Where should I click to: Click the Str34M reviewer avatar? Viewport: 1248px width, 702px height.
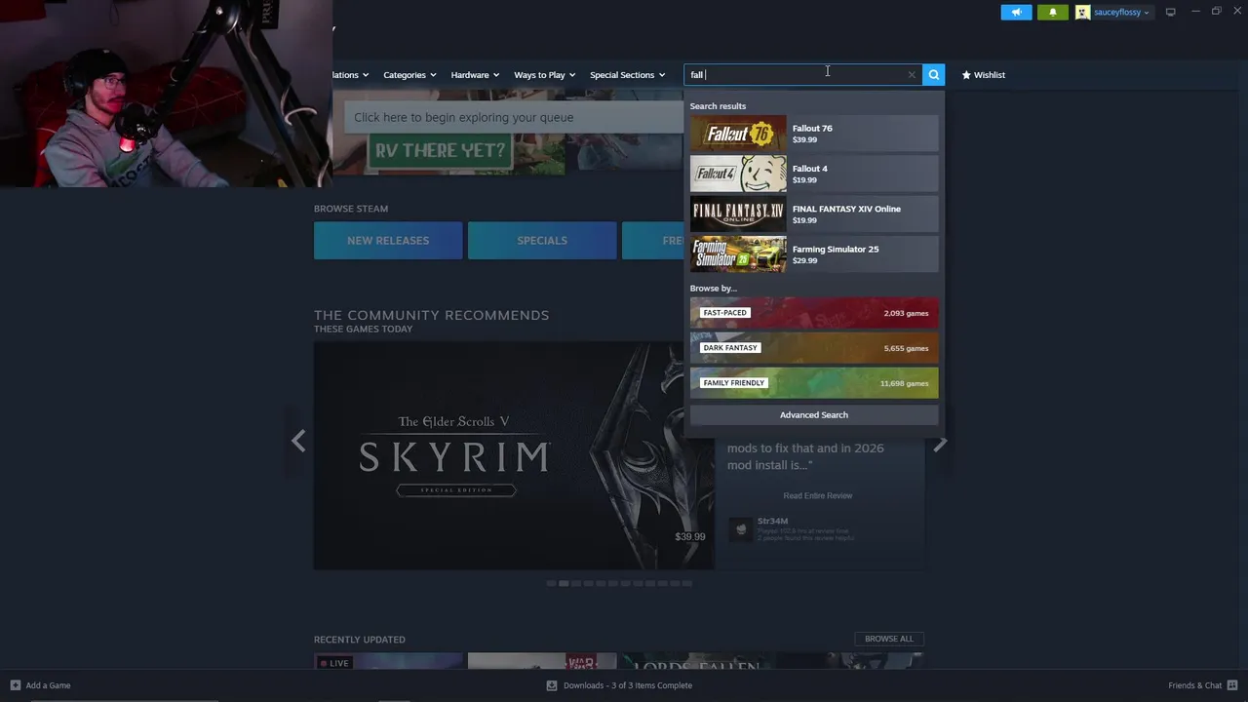741,529
